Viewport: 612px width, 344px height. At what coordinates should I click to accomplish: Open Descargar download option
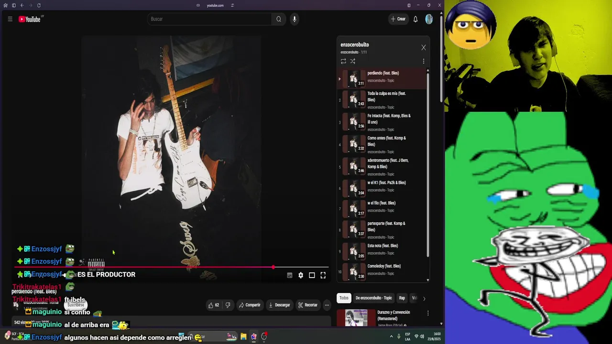[279, 305]
